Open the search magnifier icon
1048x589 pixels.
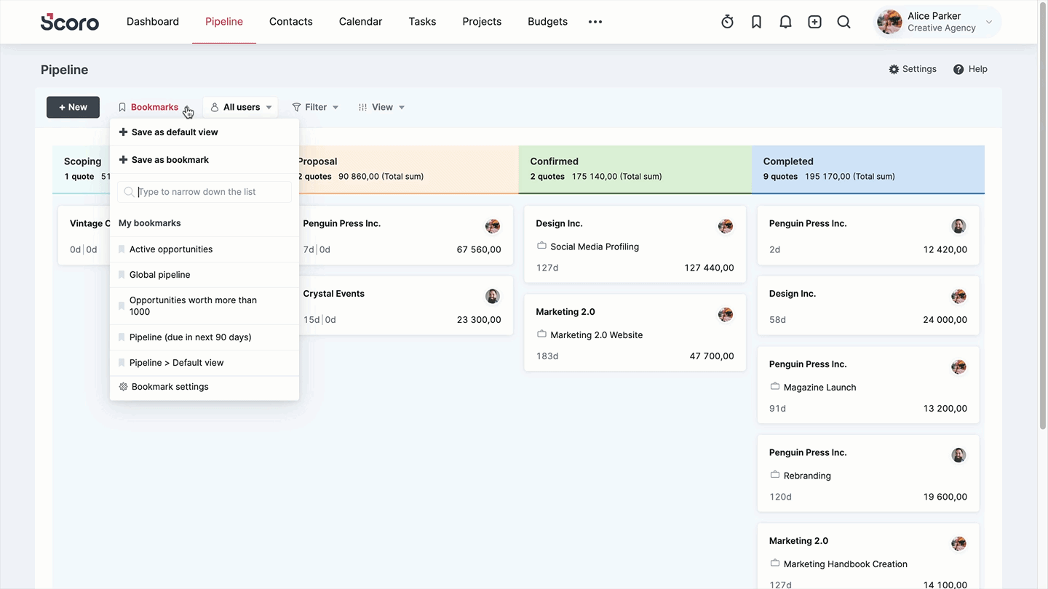pos(843,22)
